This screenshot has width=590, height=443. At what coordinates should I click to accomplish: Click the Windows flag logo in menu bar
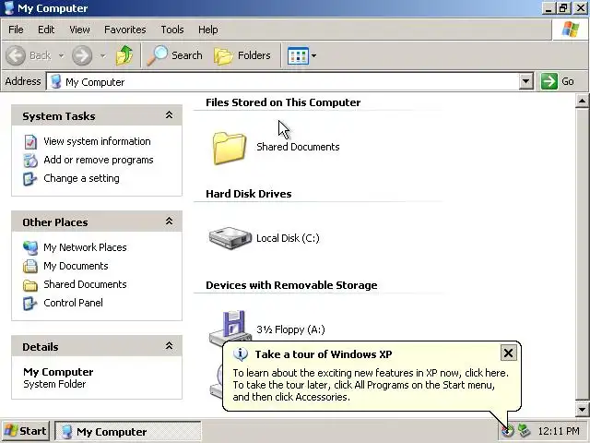570,29
